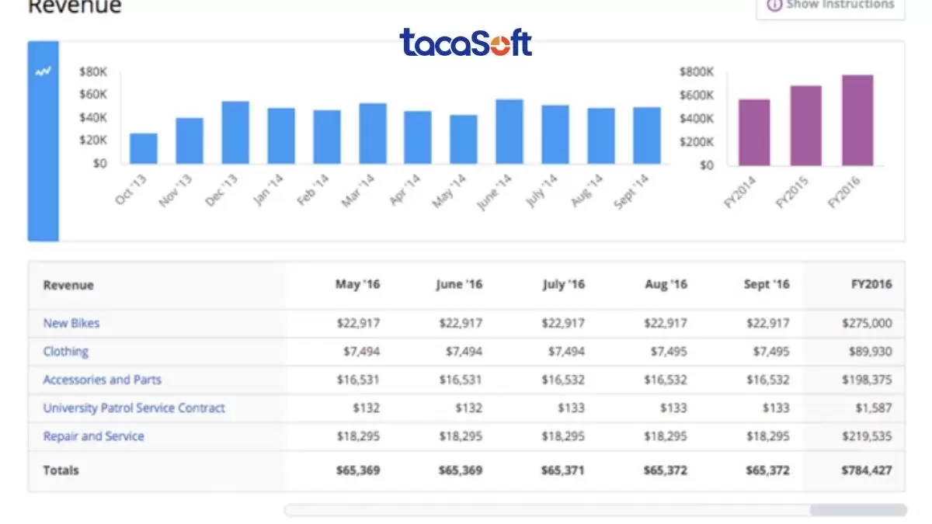Select the New Bikes FY2016 cell $275,000
The height and width of the screenshot is (524, 932).
[x=867, y=323]
